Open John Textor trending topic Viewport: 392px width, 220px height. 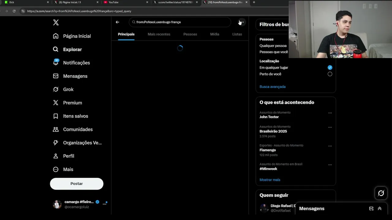click(x=269, y=117)
